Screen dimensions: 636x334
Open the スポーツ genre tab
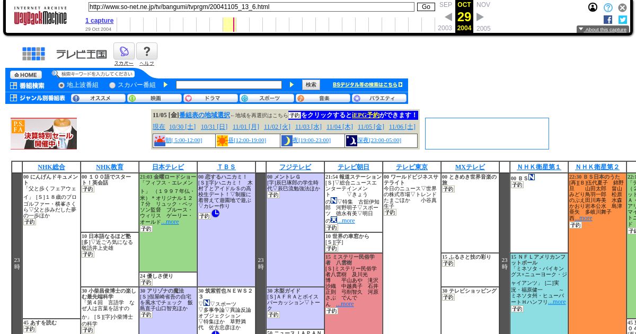click(267, 98)
